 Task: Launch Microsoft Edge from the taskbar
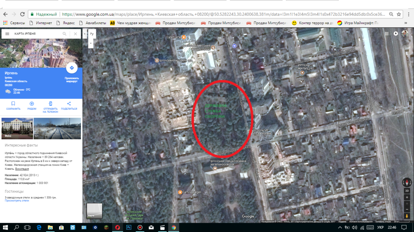coord(39,228)
